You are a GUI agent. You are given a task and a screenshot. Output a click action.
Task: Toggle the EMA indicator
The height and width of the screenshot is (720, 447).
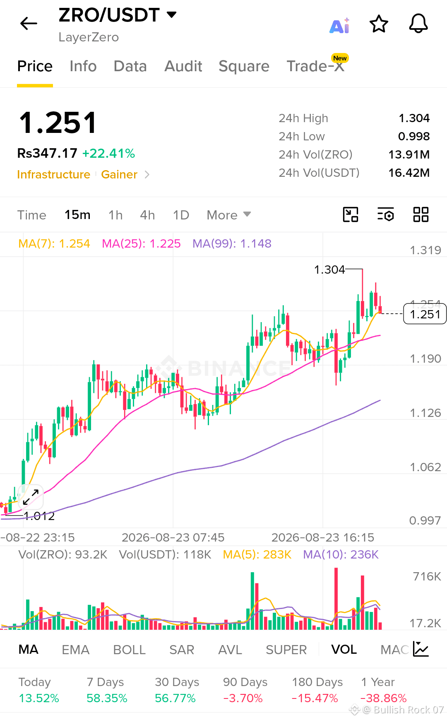76,650
